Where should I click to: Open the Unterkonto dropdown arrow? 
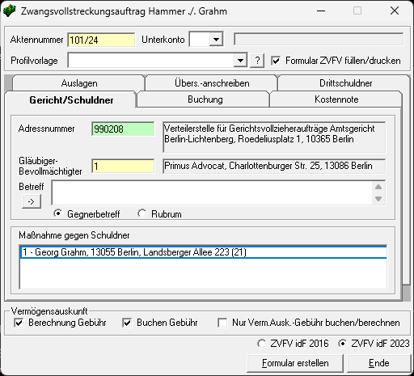(216, 40)
